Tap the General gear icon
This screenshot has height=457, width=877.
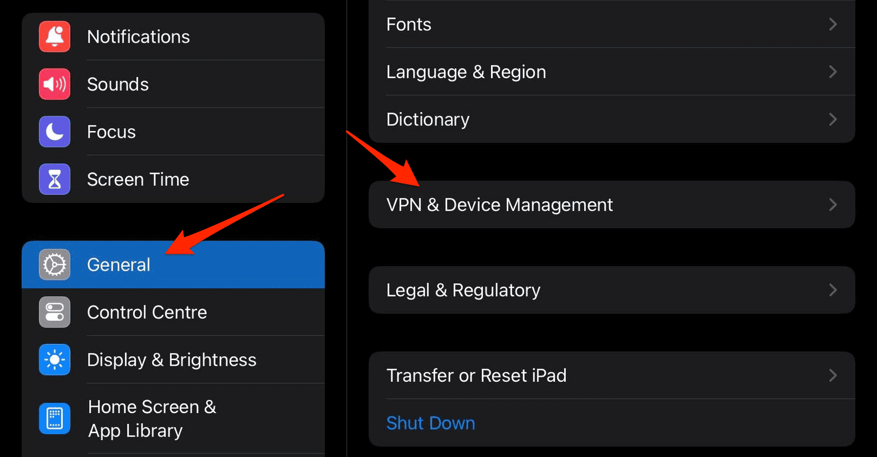point(55,264)
